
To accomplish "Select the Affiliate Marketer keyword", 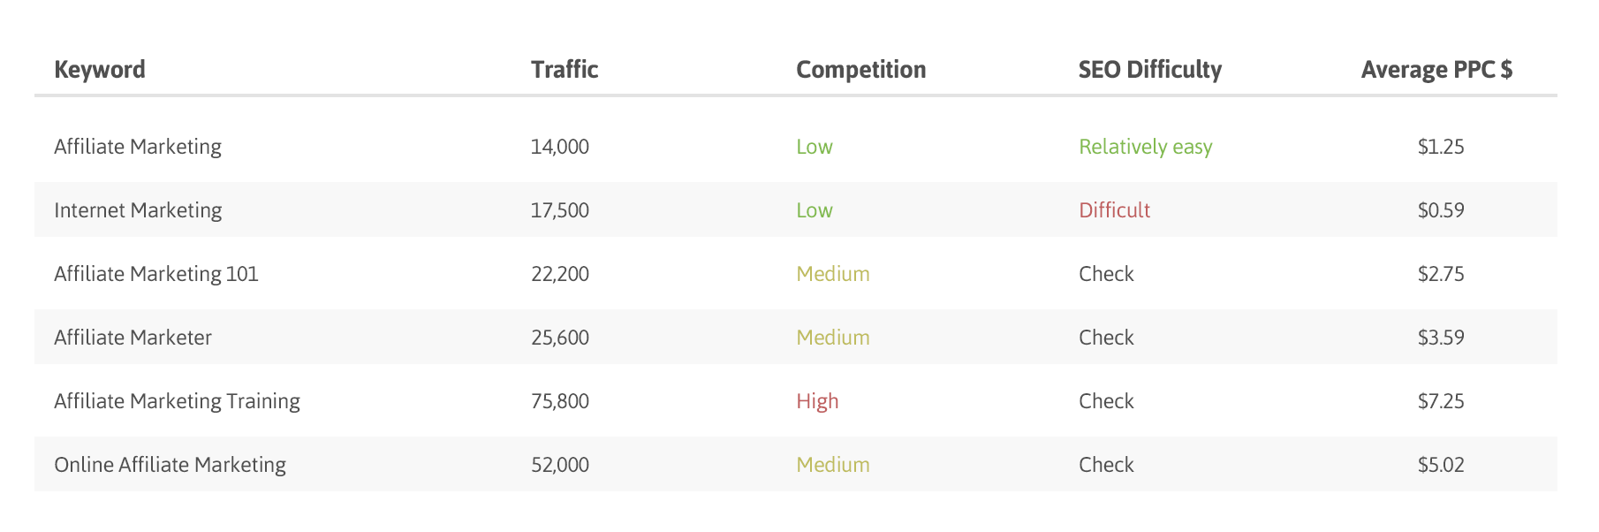I will tap(133, 338).
